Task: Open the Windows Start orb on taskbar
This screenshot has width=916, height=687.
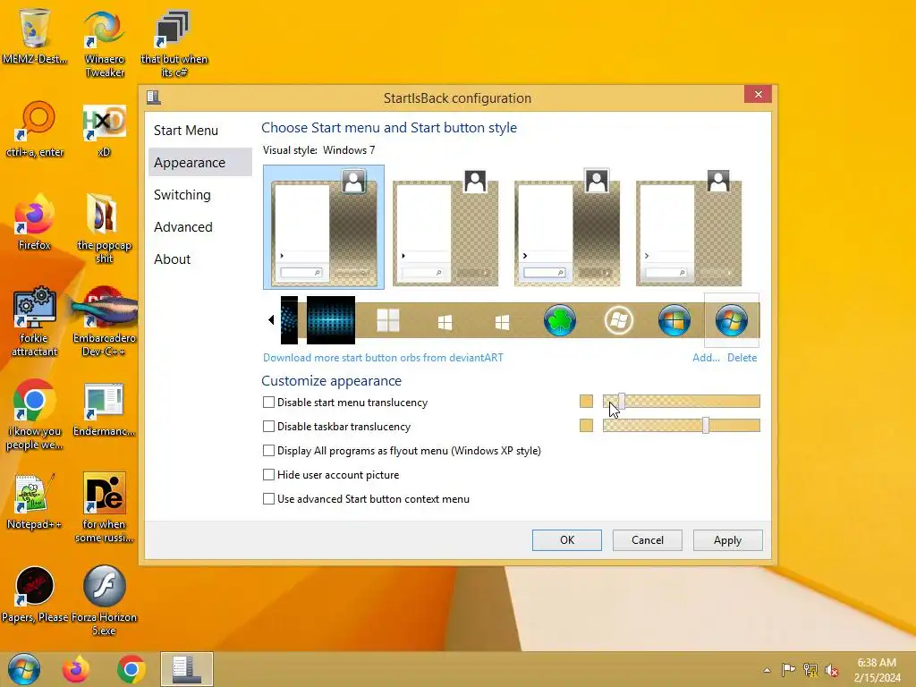Action: (x=24, y=669)
